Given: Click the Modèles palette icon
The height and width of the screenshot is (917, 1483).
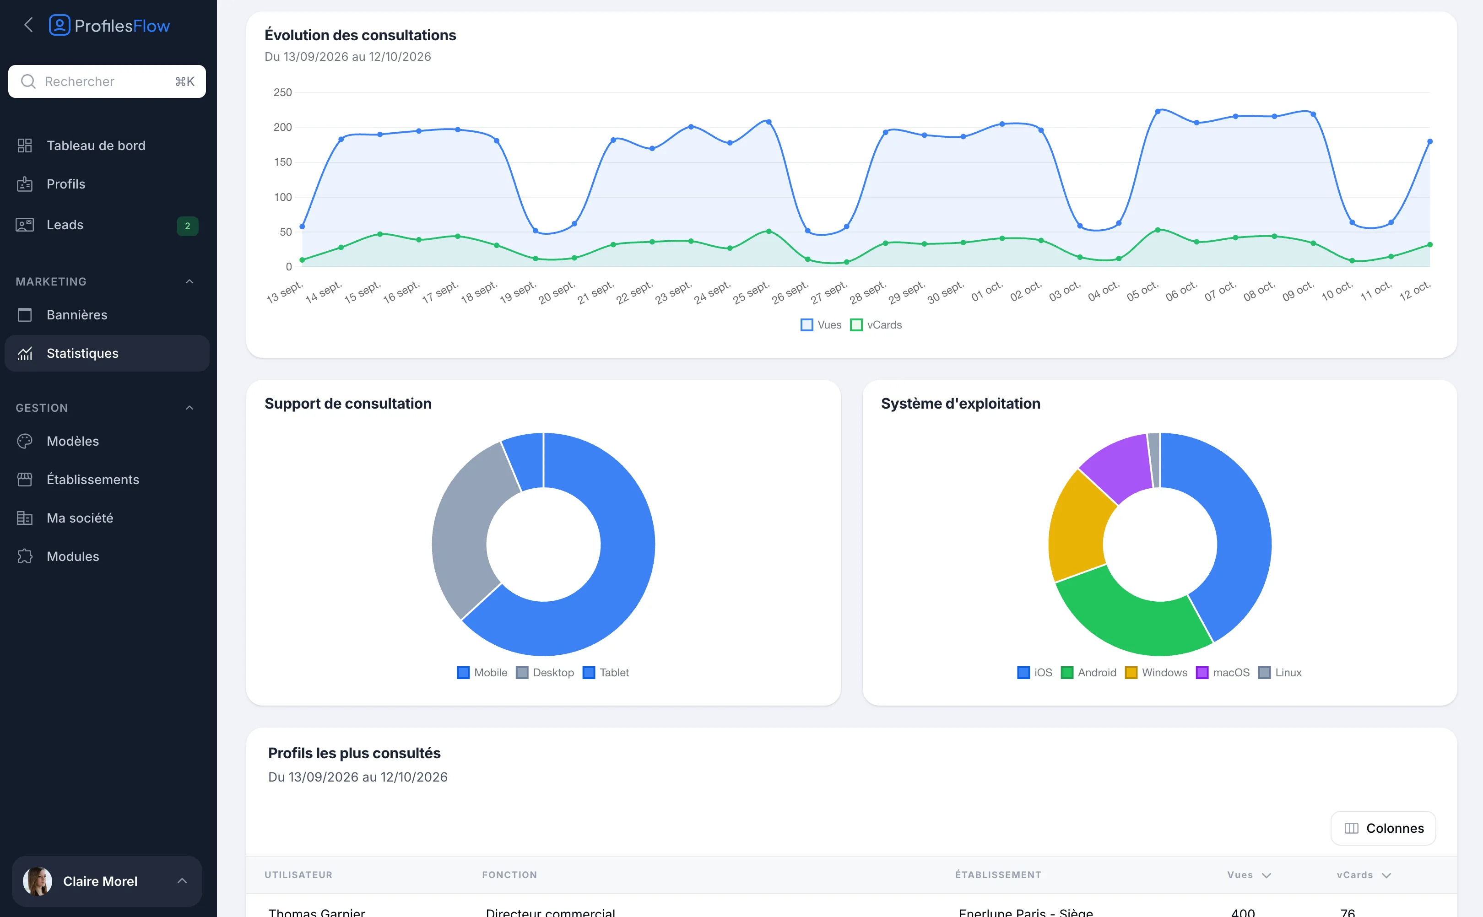Looking at the screenshot, I should pyautogui.click(x=24, y=441).
